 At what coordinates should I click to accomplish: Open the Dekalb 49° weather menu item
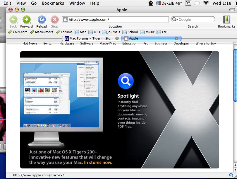click(x=169, y=3)
